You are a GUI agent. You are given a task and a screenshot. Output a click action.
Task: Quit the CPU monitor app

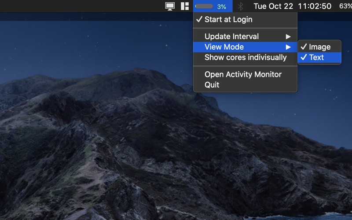click(x=245, y=85)
